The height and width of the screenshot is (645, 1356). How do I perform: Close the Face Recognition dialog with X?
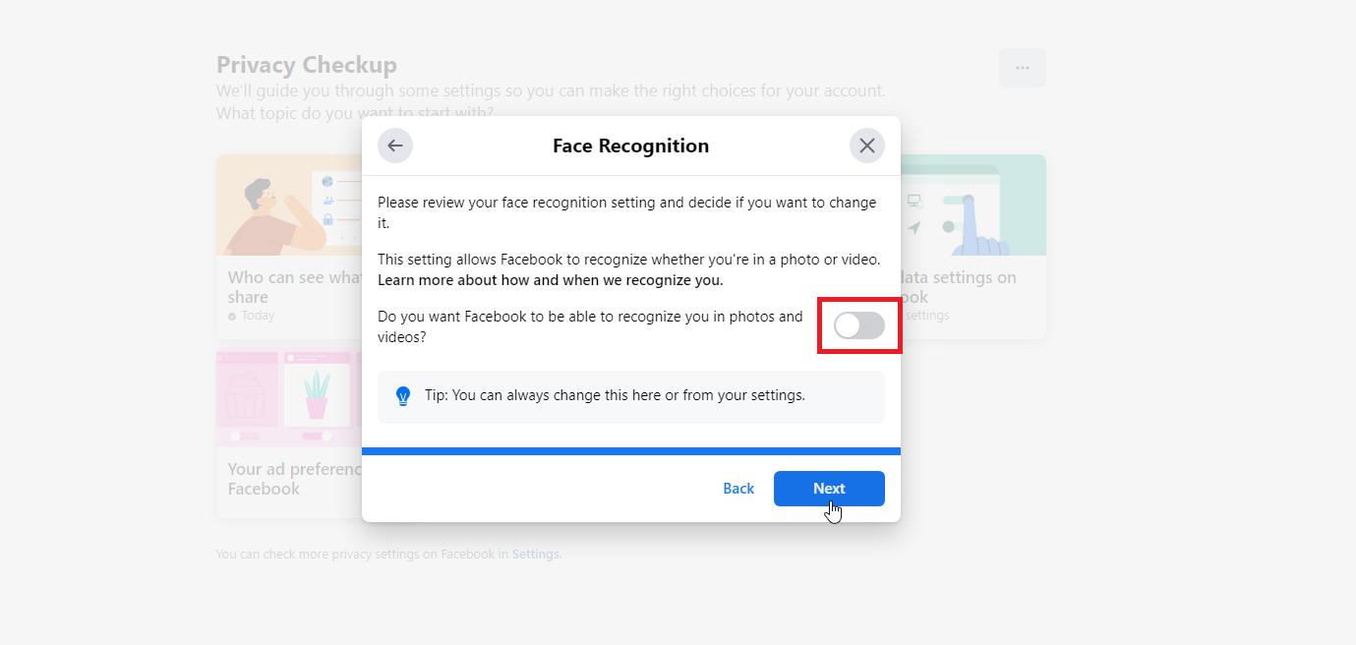pyautogui.click(x=867, y=146)
